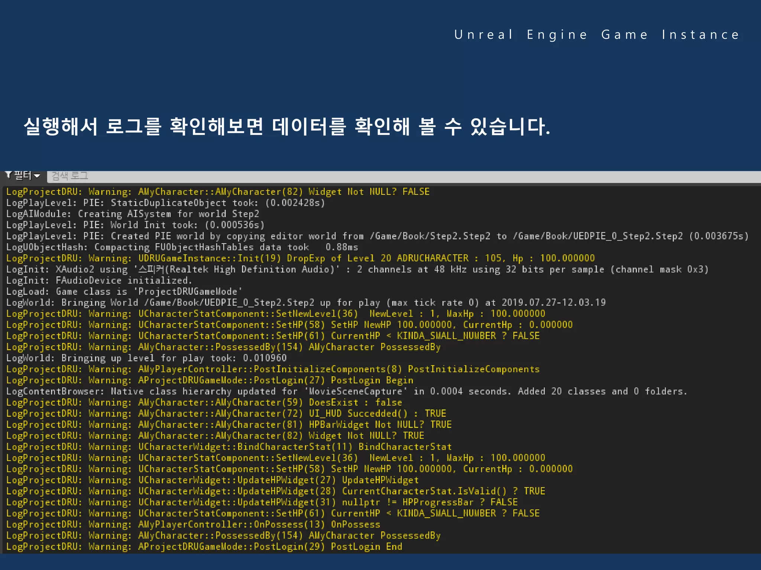Select LogWorld 'Bringing World' up for play line

pyautogui.click(x=306, y=303)
